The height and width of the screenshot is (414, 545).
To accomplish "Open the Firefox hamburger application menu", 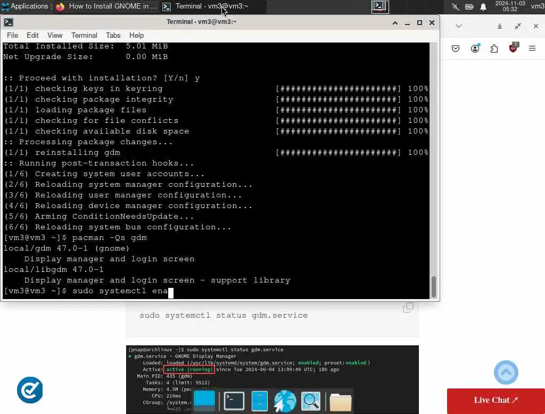I will [x=532, y=48].
